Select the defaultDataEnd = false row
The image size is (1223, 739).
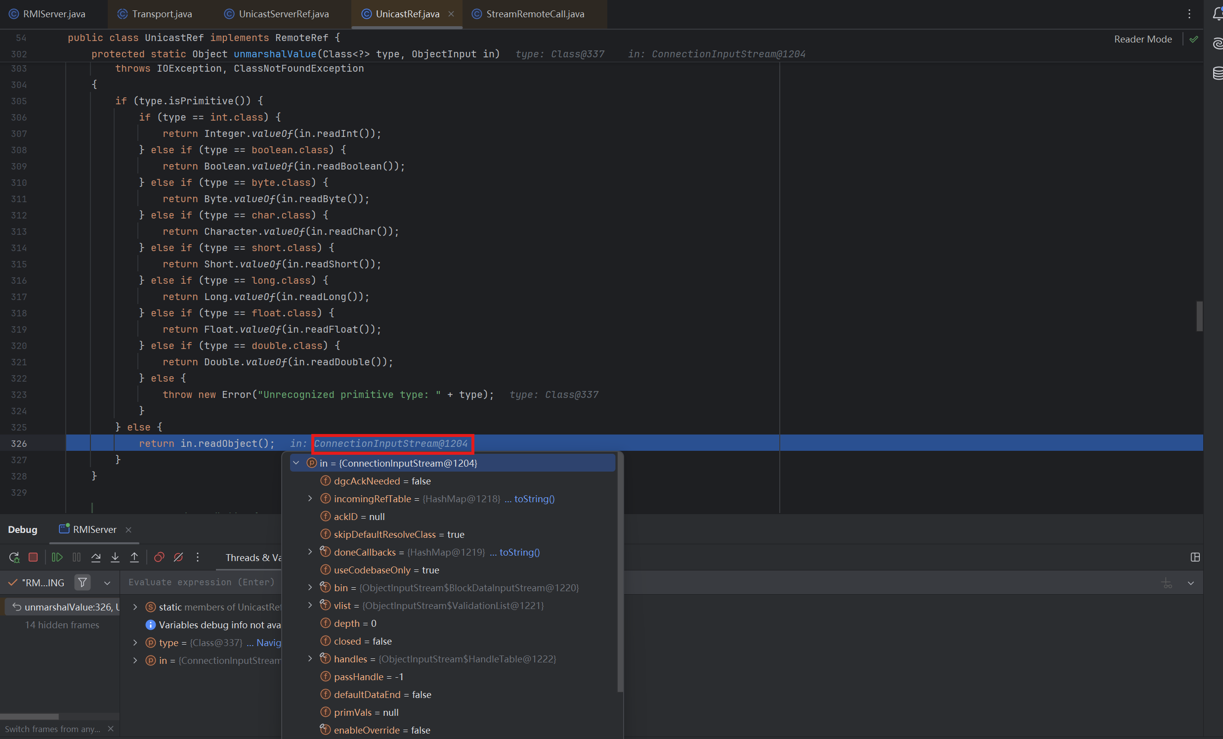click(453, 695)
